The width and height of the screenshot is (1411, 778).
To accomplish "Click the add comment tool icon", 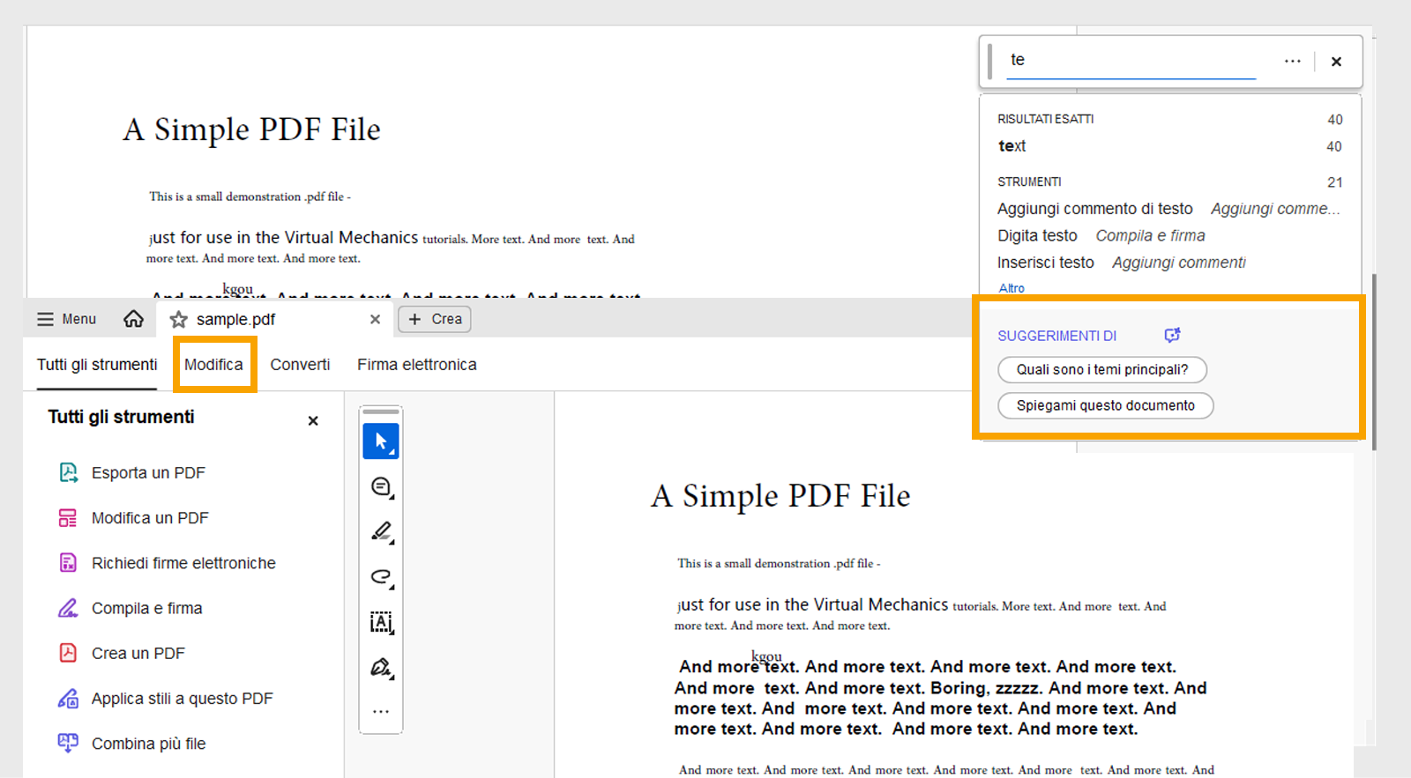I will pyautogui.click(x=381, y=486).
